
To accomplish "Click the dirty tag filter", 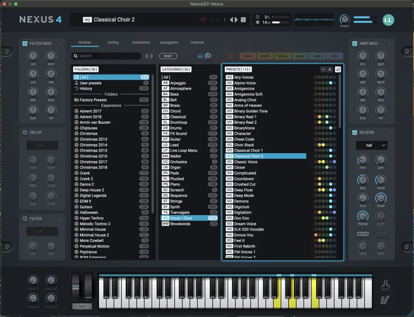I will 334,56.
